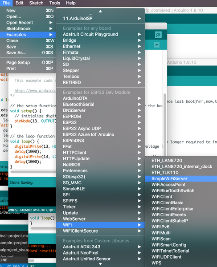Choose Save in File menu
The image size is (217, 267).
point(28,47)
